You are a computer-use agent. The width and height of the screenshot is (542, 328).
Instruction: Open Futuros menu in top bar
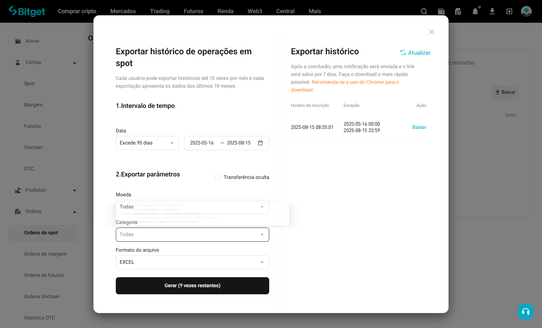[194, 11]
